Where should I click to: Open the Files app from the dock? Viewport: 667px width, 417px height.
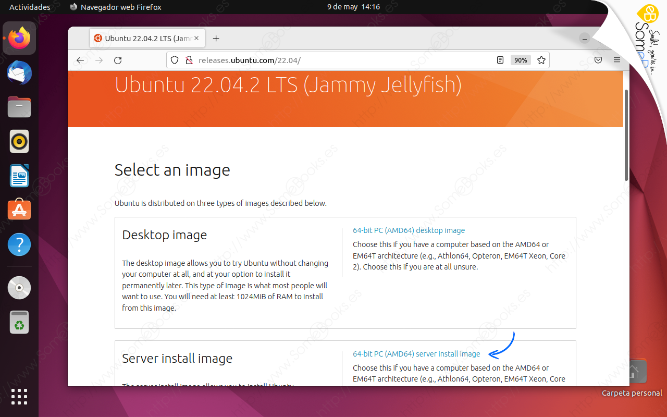tap(19, 107)
